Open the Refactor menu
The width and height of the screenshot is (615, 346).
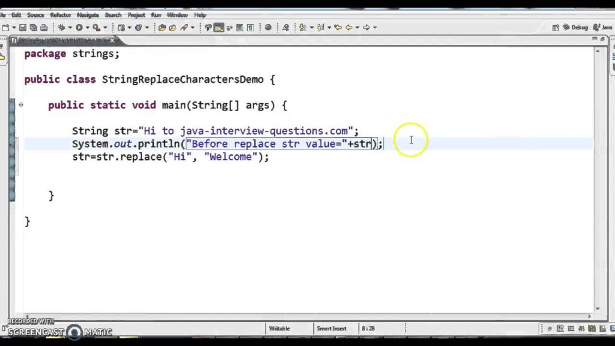pos(60,15)
